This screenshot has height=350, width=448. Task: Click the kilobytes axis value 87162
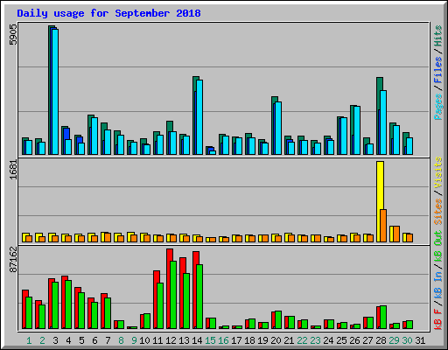[x=13, y=260]
